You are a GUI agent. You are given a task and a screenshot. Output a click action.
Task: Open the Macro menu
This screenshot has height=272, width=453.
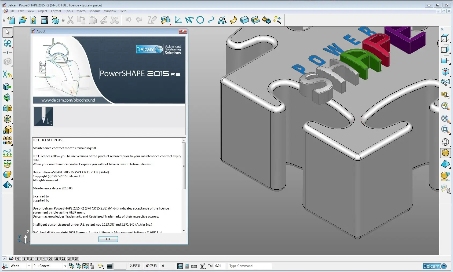point(81,11)
